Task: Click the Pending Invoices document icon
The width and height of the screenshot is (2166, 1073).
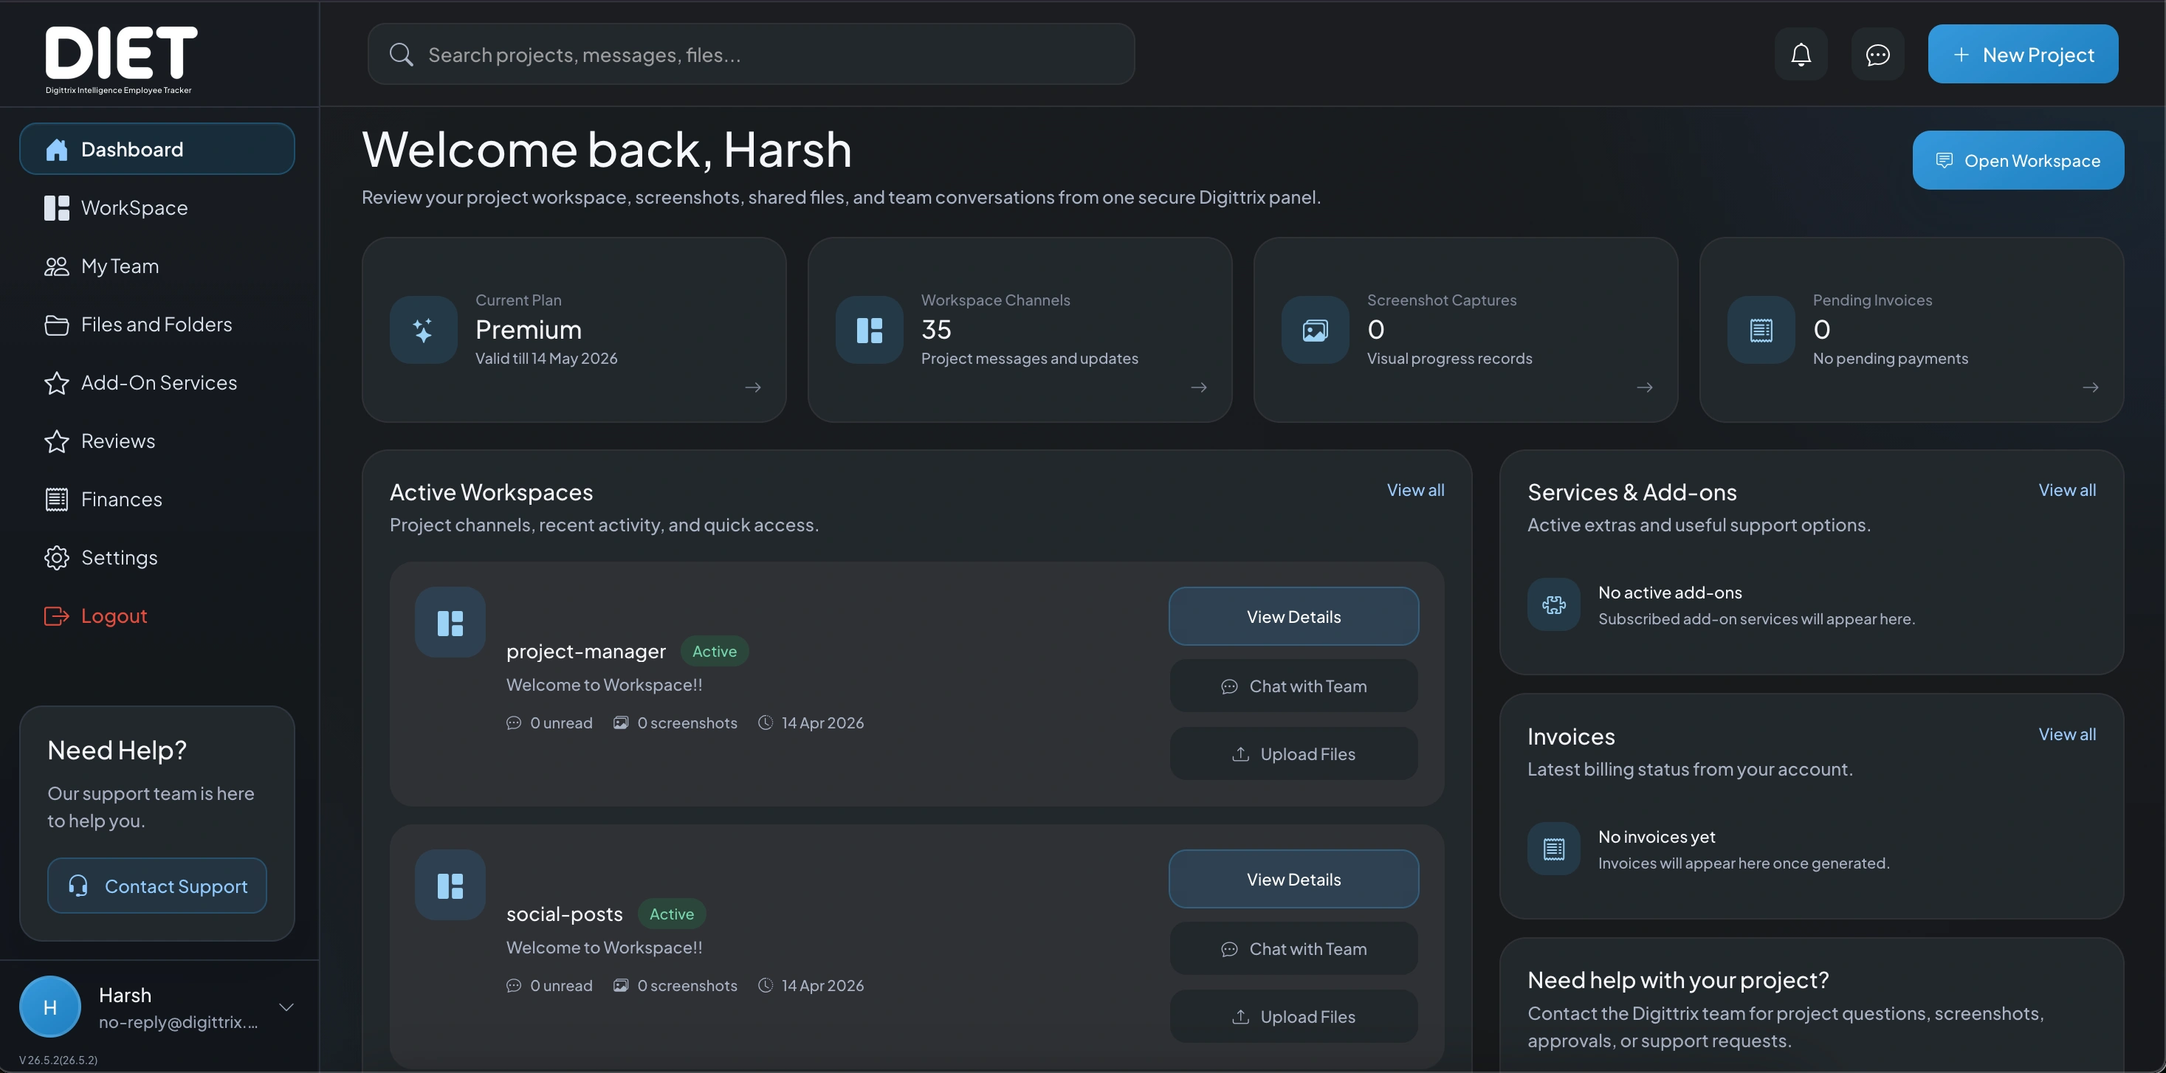Action: pyautogui.click(x=1761, y=329)
